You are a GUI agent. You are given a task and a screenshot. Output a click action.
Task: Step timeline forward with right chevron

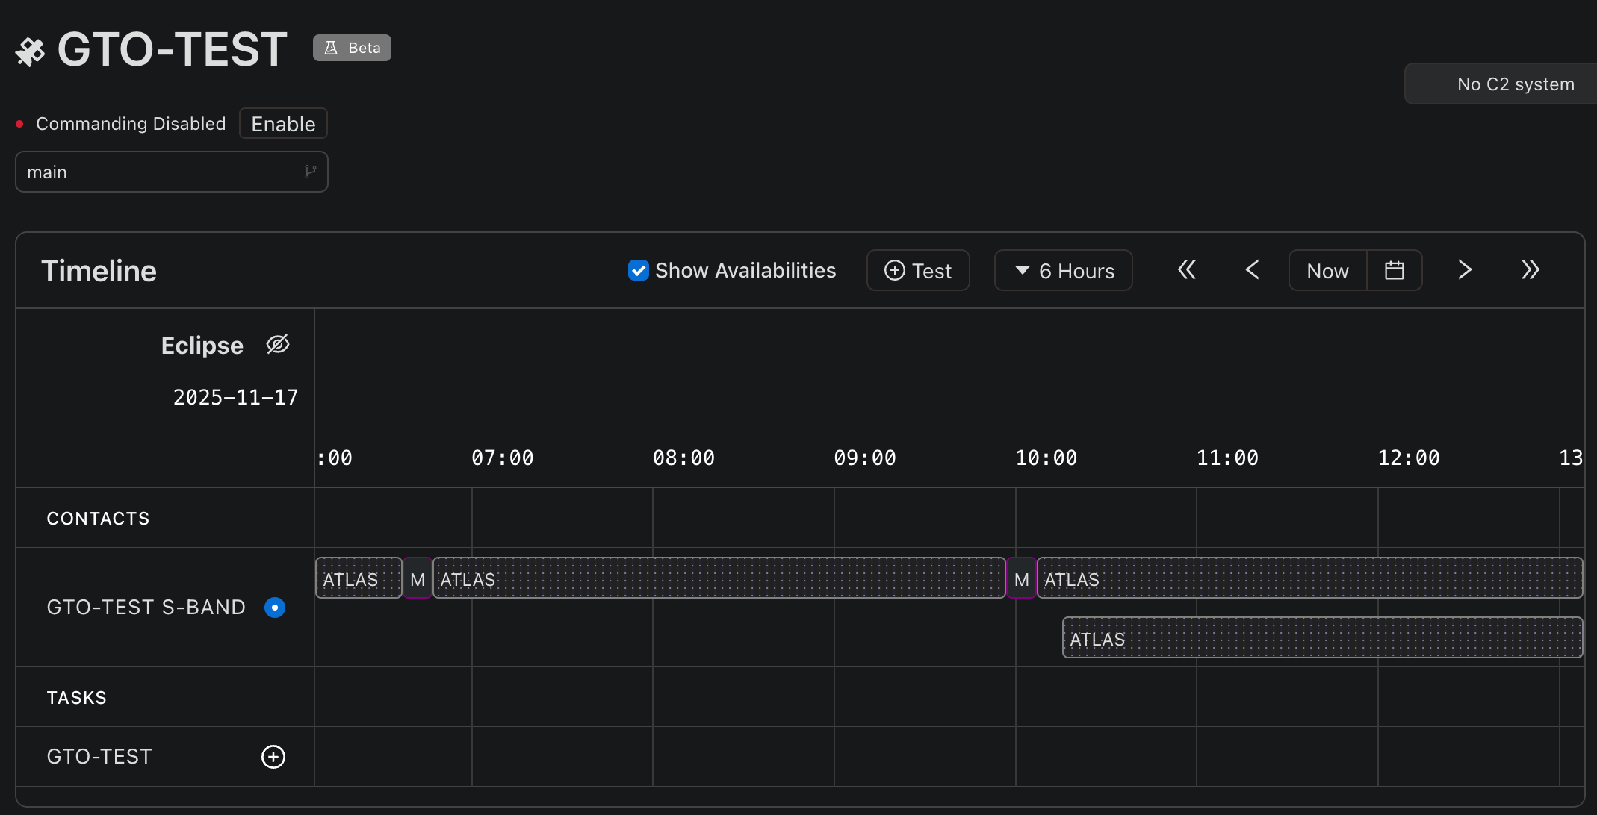coord(1464,270)
